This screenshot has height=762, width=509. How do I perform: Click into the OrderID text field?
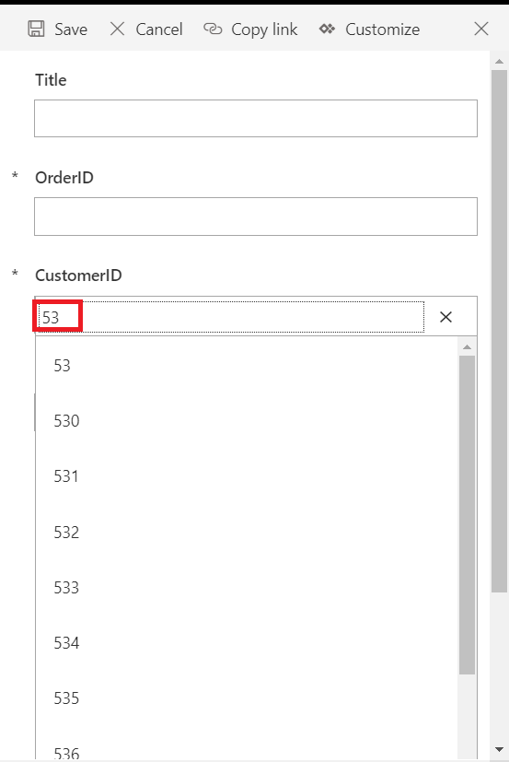256,217
